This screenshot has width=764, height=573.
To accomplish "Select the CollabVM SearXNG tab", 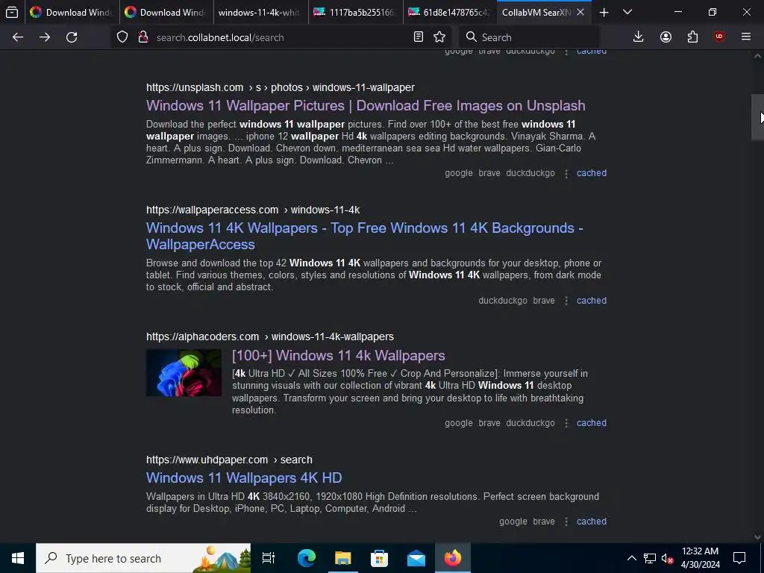I will point(536,12).
